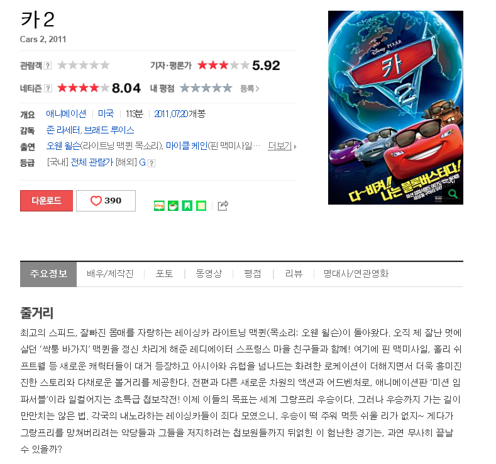This screenshot has height=464, width=496.
Task: Follow the 애니메이션 genre link
Action: (66, 114)
